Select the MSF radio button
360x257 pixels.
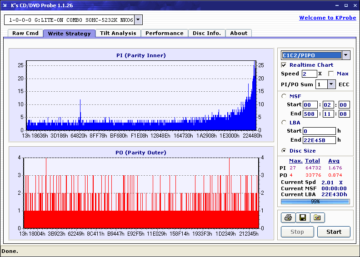coord(284,96)
